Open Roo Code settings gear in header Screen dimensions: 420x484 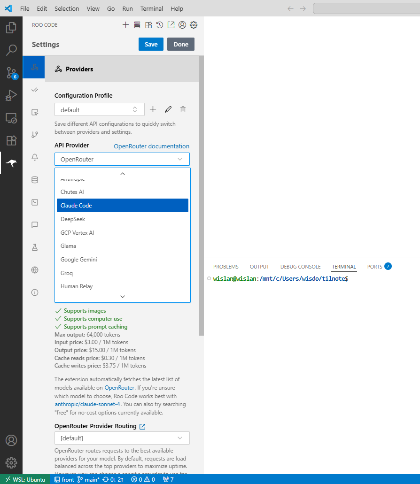194,25
